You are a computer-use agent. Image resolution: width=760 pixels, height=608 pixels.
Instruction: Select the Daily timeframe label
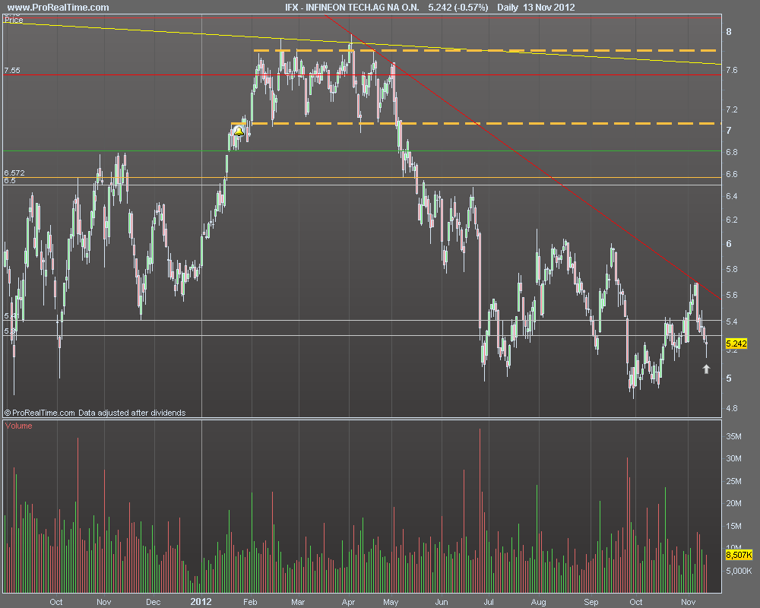(508, 8)
